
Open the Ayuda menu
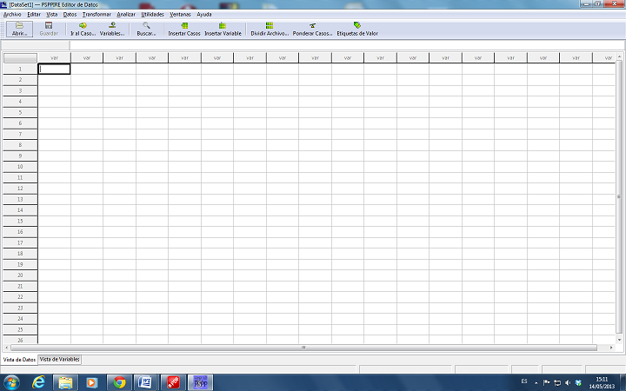pos(204,15)
